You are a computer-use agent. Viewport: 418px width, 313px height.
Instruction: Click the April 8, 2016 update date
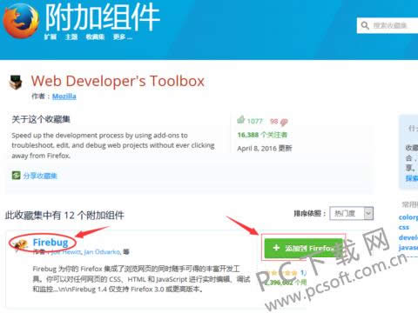265,149
